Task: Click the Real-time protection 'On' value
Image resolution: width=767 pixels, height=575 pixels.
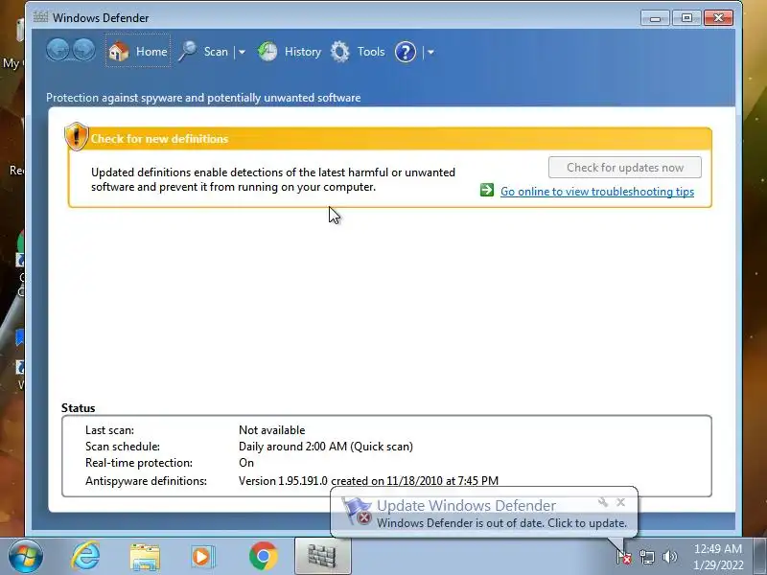Action: [246, 463]
